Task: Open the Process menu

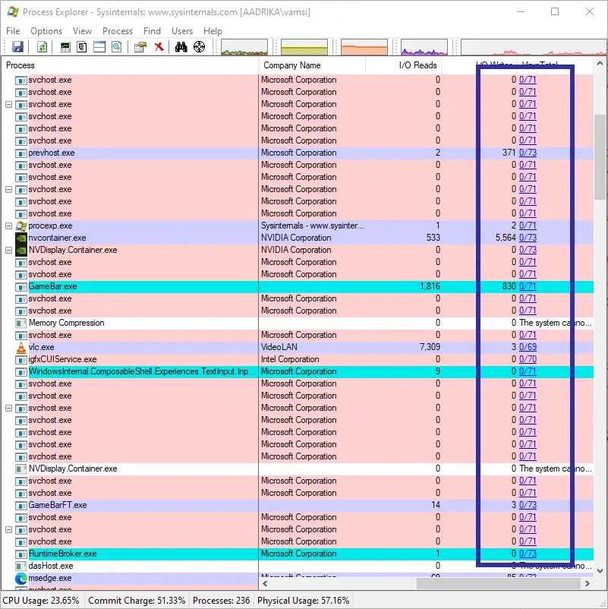Action: click(x=118, y=31)
